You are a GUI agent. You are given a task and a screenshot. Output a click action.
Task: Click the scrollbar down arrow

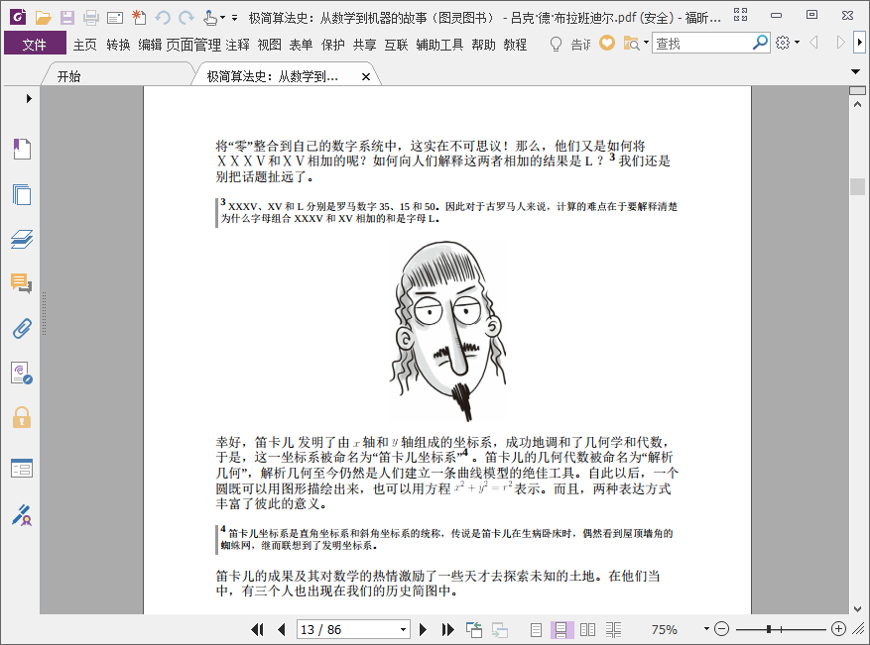click(x=857, y=608)
